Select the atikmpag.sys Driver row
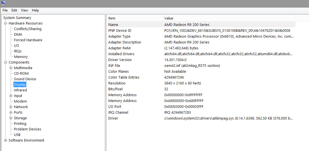The height and width of the screenshot is (151, 309). [x=201, y=118]
